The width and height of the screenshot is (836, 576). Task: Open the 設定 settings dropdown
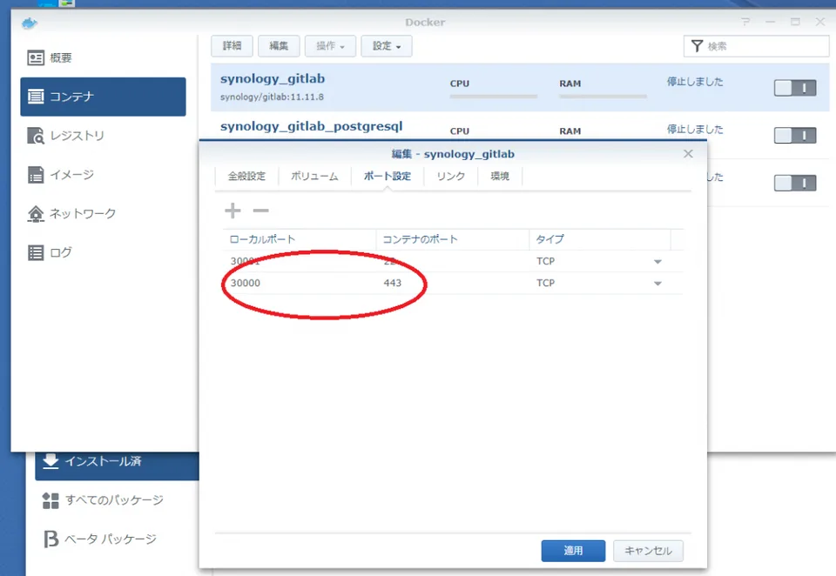tap(387, 46)
